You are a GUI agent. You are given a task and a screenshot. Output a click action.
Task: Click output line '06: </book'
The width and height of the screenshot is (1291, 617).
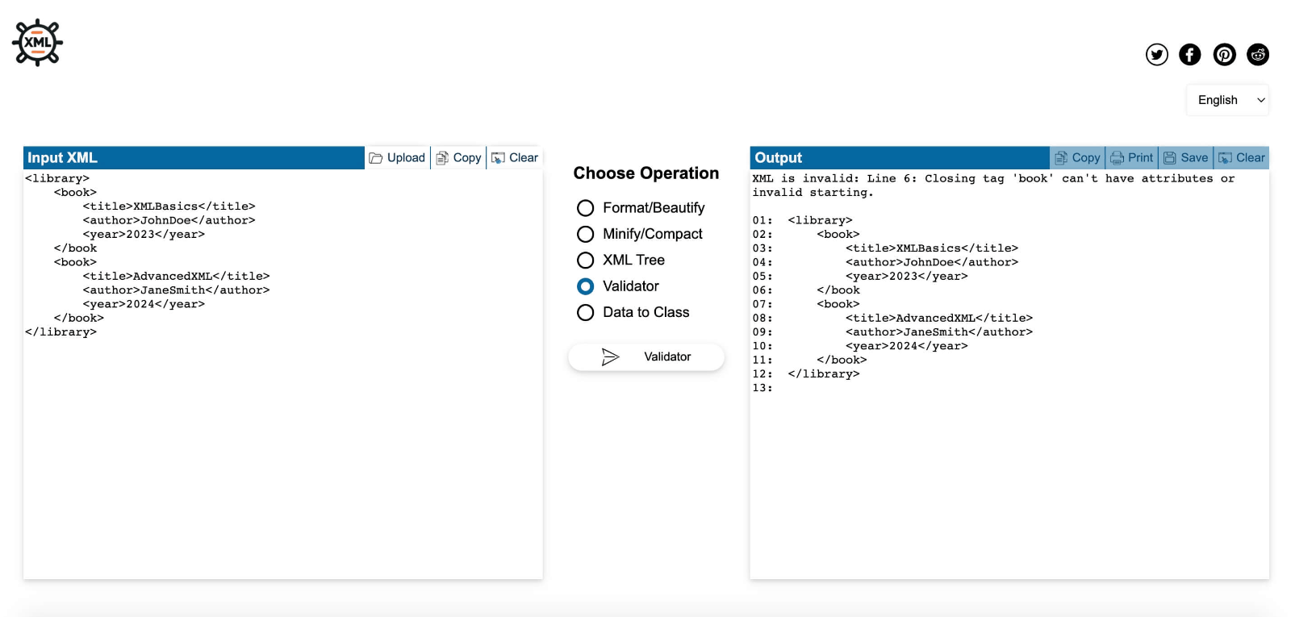tap(806, 290)
